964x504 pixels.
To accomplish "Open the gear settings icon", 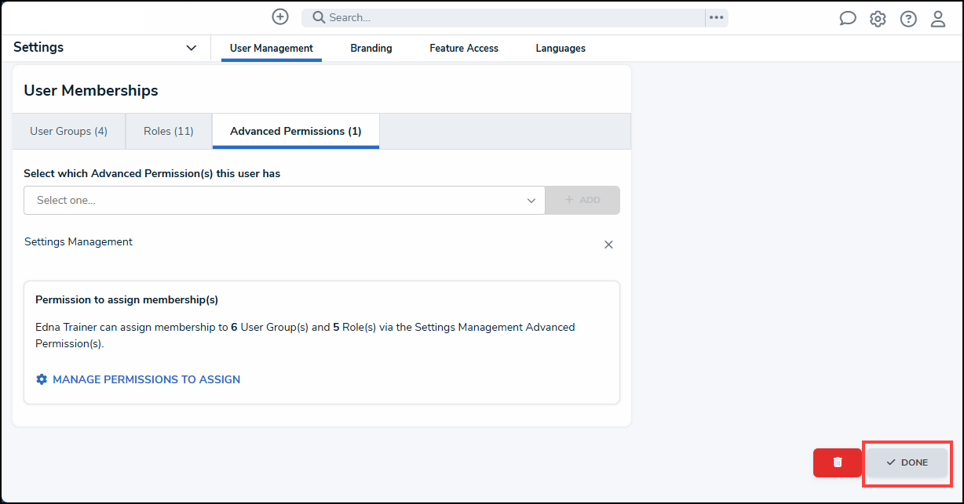I will [878, 19].
